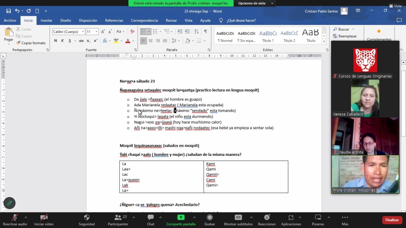
Task: Open the Calibri (Cuerpo) font name dropdown
Action: point(69,32)
